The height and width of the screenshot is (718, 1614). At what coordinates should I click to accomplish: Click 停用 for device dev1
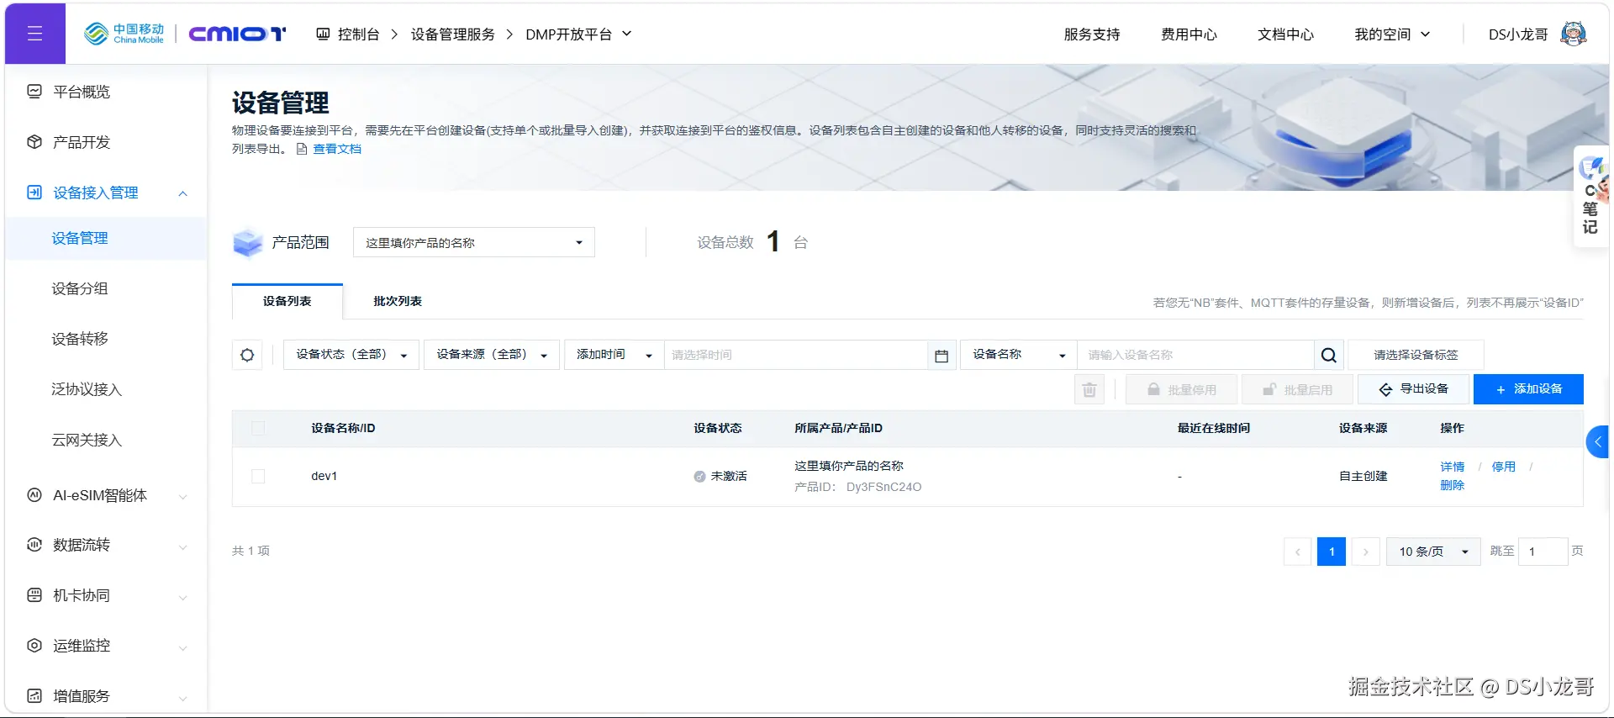coord(1503,467)
